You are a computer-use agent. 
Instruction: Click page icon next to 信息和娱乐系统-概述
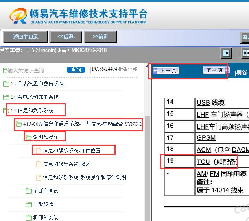pos(38,164)
